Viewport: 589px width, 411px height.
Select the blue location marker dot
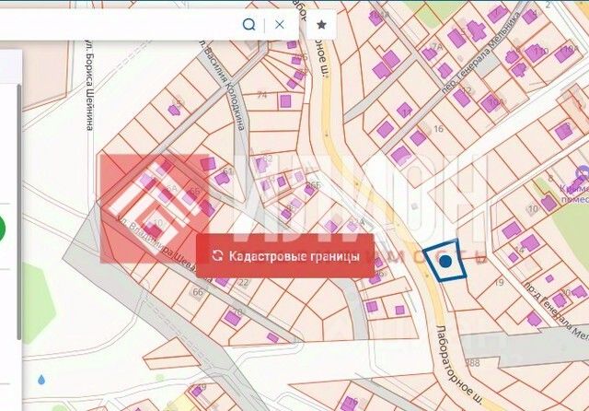[x=445, y=261]
